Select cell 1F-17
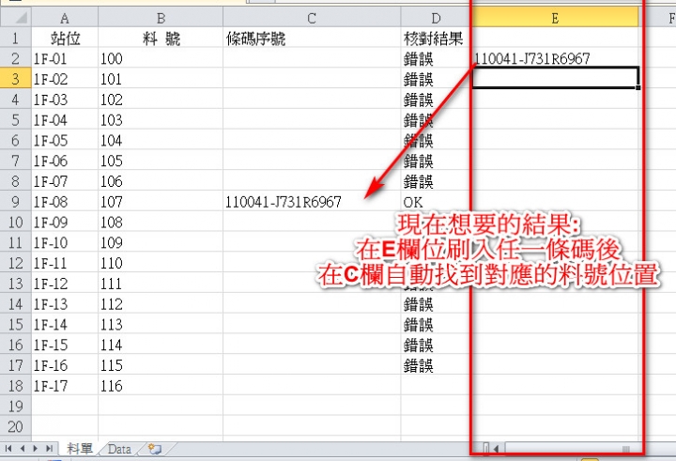The image size is (676, 461). coord(65,386)
